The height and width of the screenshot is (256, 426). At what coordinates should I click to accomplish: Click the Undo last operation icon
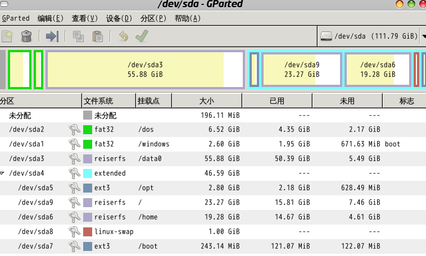(x=123, y=36)
